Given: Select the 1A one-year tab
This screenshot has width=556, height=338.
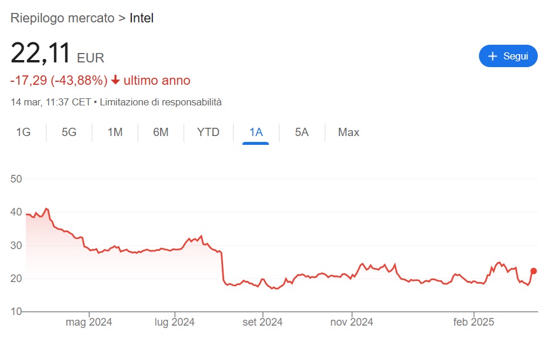Looking at the screenshot, I should [x=256, y=132].
